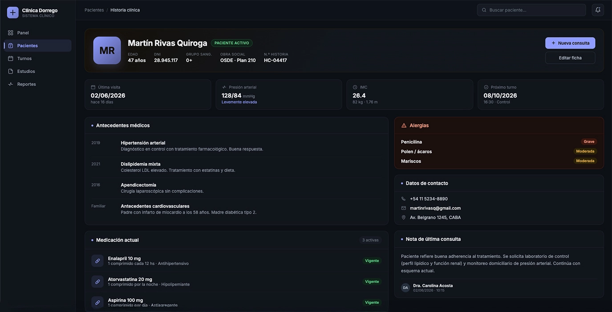Click the phone number +54 11 5234-8890
This screenshot has height=312, width=612.
[x=429, y=199]
